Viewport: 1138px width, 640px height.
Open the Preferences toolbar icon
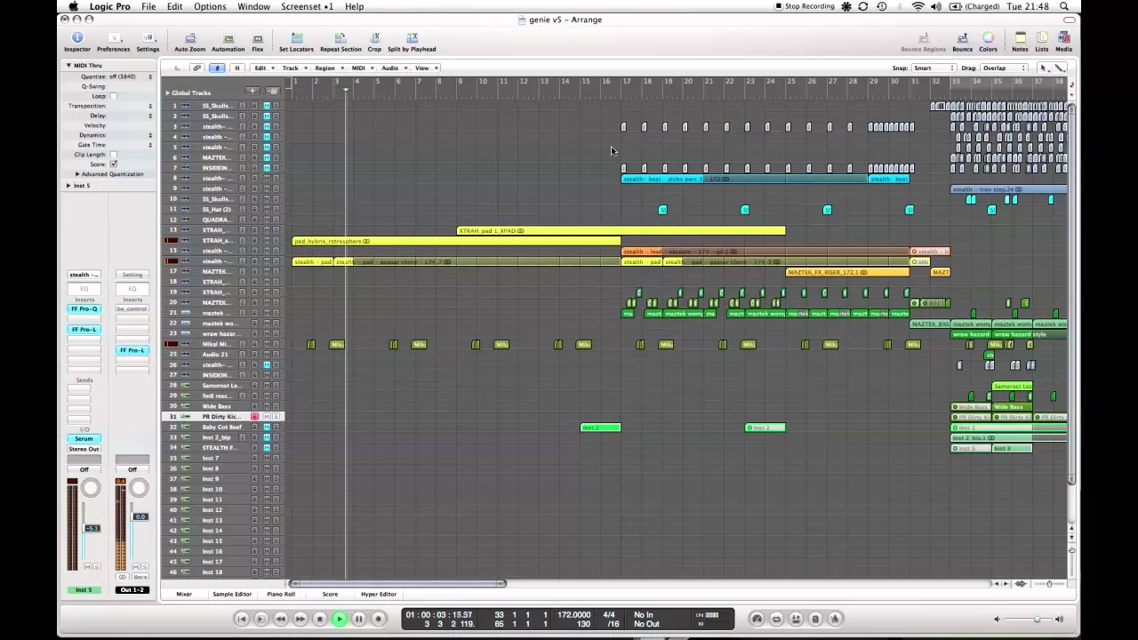tap(113, 37)
